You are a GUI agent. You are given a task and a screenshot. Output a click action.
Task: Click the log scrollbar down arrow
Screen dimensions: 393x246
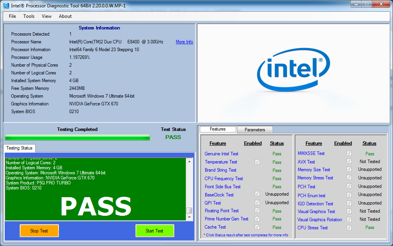189,218
